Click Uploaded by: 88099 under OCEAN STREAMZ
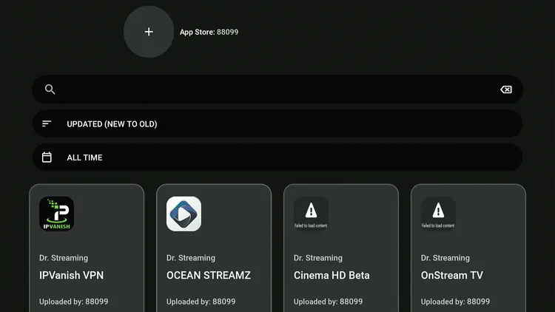The image size is (555, 312). pos(201,302)
